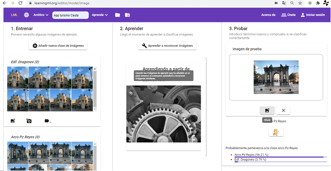Select first Edf. Dragones thumbnail in top row
This screenshot has width=331, height=171.
[x=18, y=78]
